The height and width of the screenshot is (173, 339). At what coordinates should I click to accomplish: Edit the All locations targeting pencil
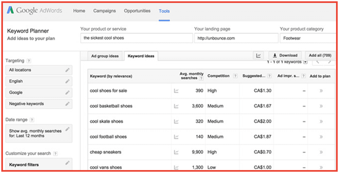[67, 70]
